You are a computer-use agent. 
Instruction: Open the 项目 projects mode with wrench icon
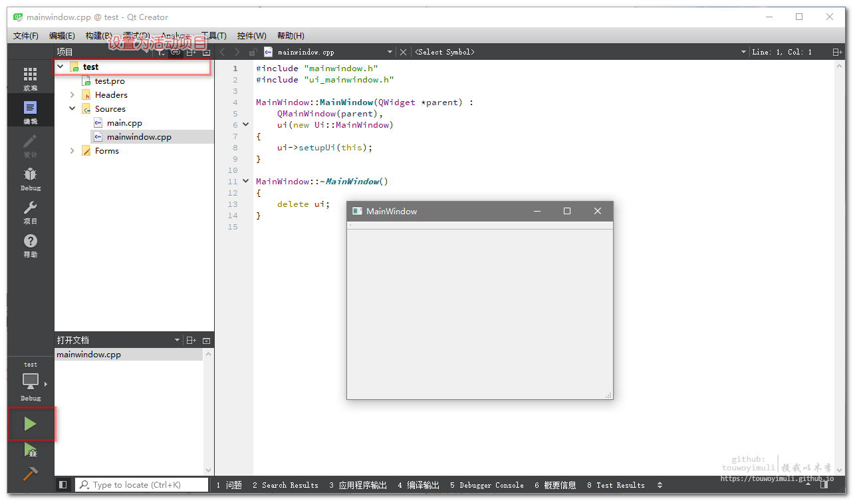[31, 212]
